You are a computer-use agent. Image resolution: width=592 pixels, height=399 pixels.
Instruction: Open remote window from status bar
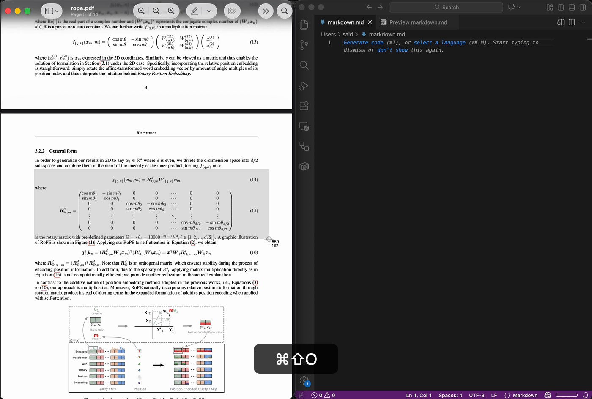click(x=301, y=395)
